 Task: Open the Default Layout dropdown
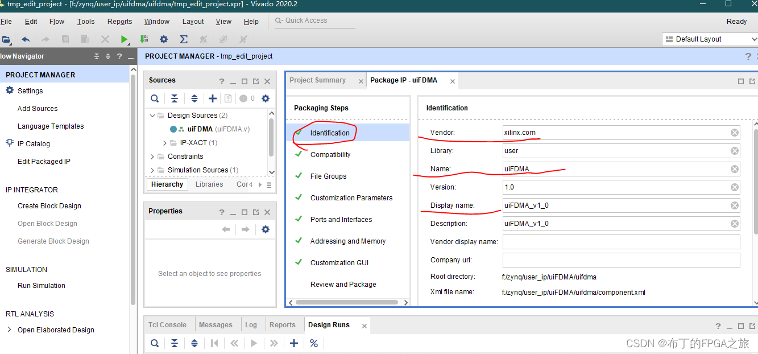[711, 39]
